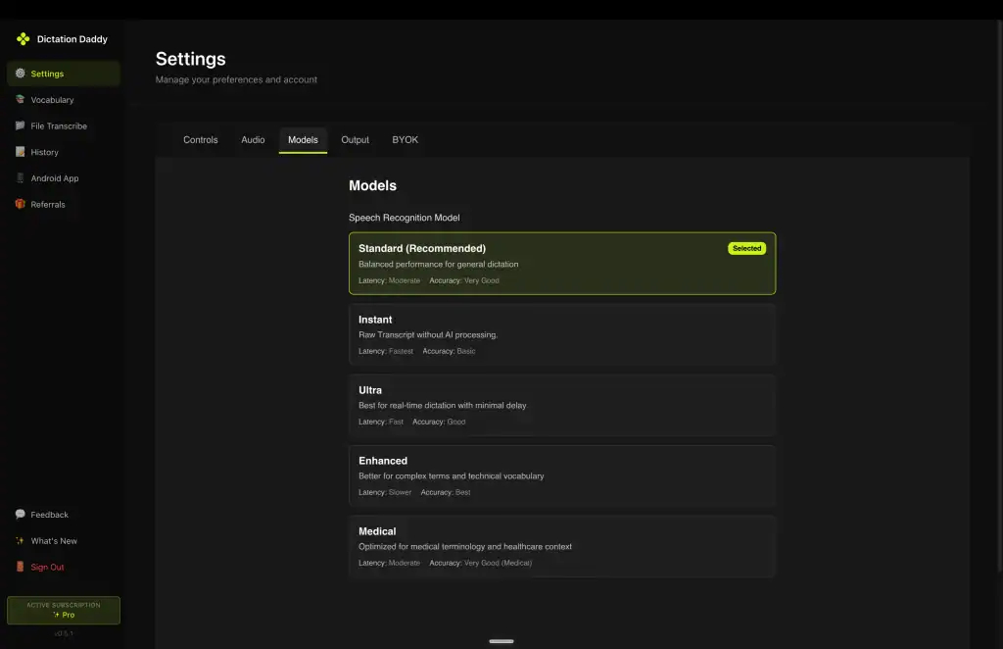Image resolution: width=1003 pixels, height=649 pixels.
Task: Click the Active Subscription Pro badge
Action: [64, 610]
